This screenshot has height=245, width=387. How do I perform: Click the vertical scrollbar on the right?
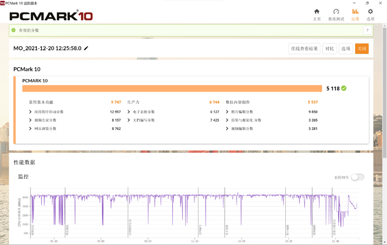click(x=385, y=90)
